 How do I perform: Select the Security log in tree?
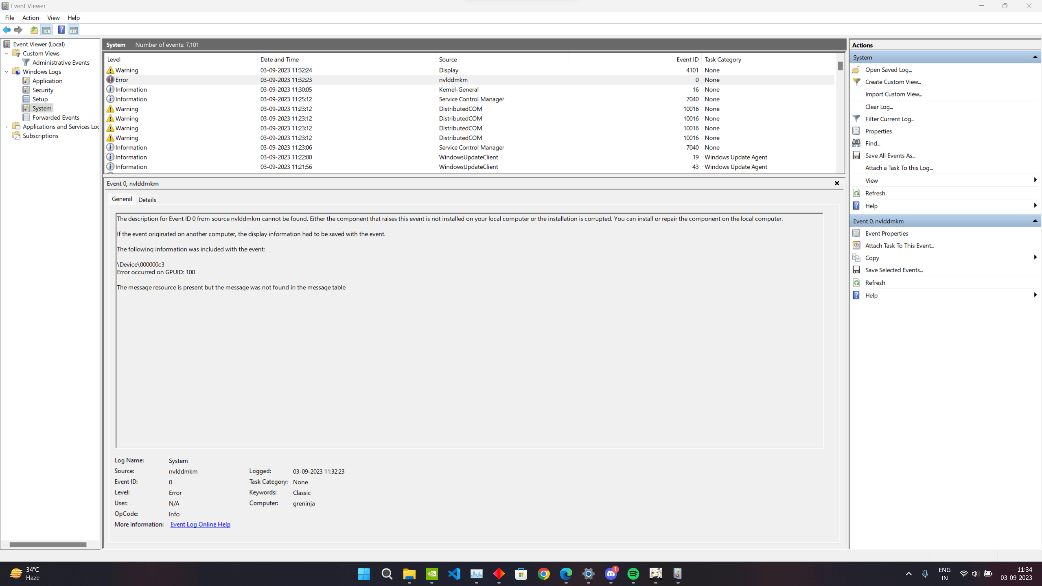pyautogui.click(x=43, y=90)
